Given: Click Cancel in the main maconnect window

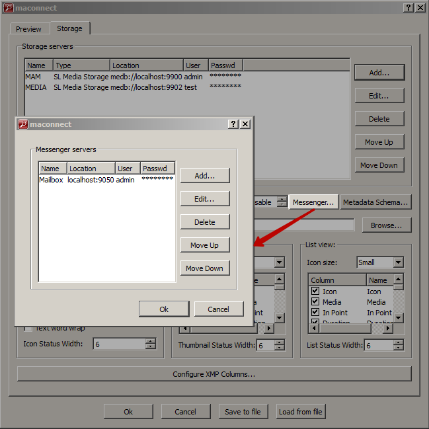Looking at the screenshot, I should click(x=186, y=412).
